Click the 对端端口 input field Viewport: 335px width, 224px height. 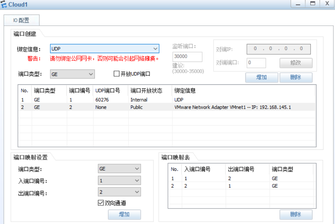tap(256, 63)
